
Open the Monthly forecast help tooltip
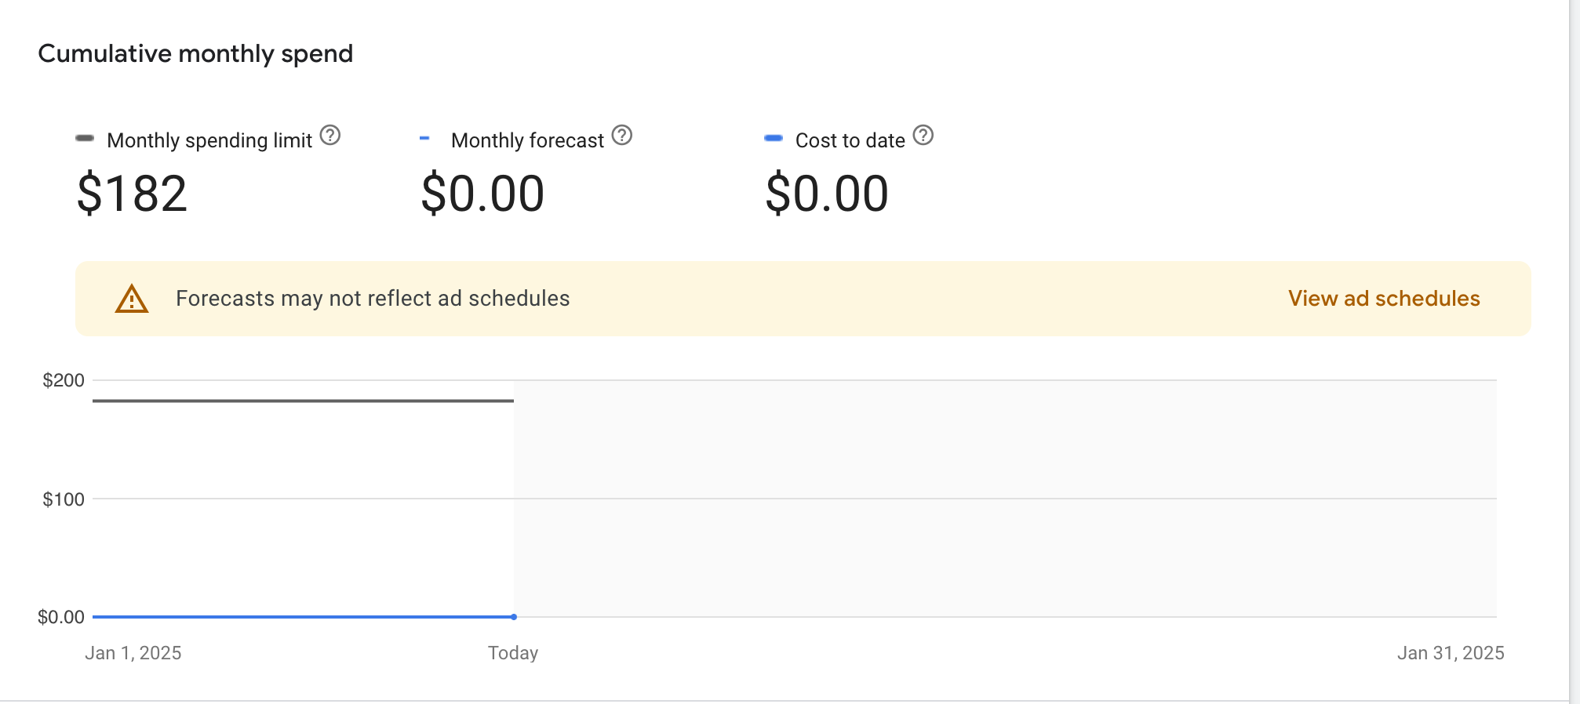(x=621, y=136)
